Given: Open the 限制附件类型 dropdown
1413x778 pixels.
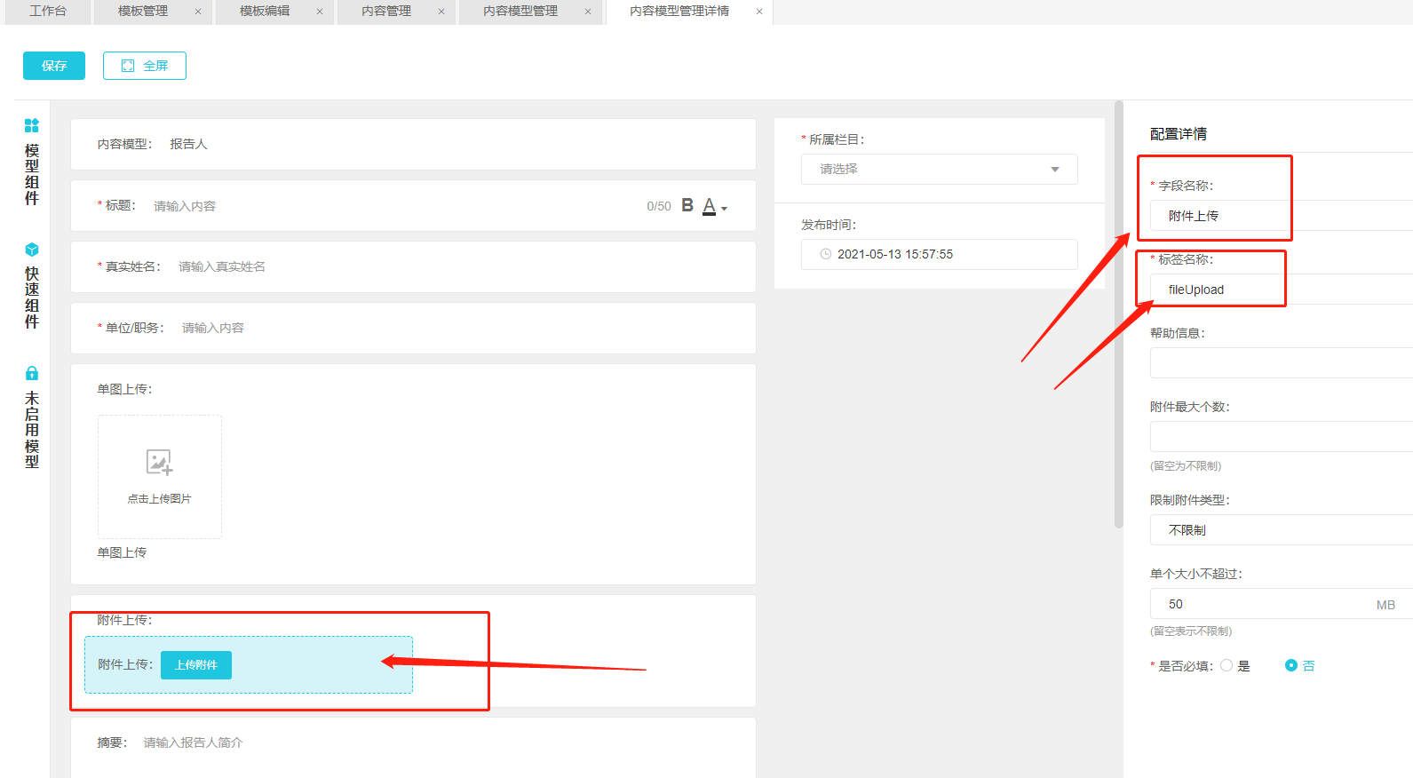Looking at the screenshot, I should pos(1282,530).
